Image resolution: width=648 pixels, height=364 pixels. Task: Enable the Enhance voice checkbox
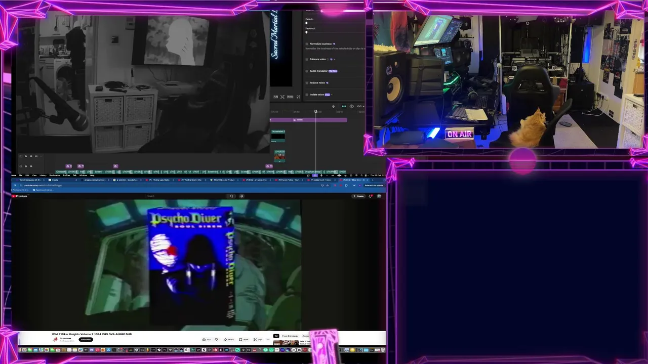(307, 59)
